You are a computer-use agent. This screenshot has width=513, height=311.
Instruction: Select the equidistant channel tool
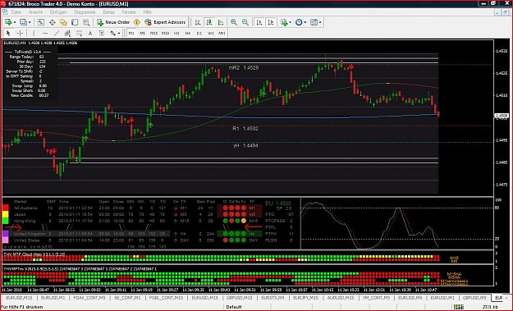[x=68, y=33]
